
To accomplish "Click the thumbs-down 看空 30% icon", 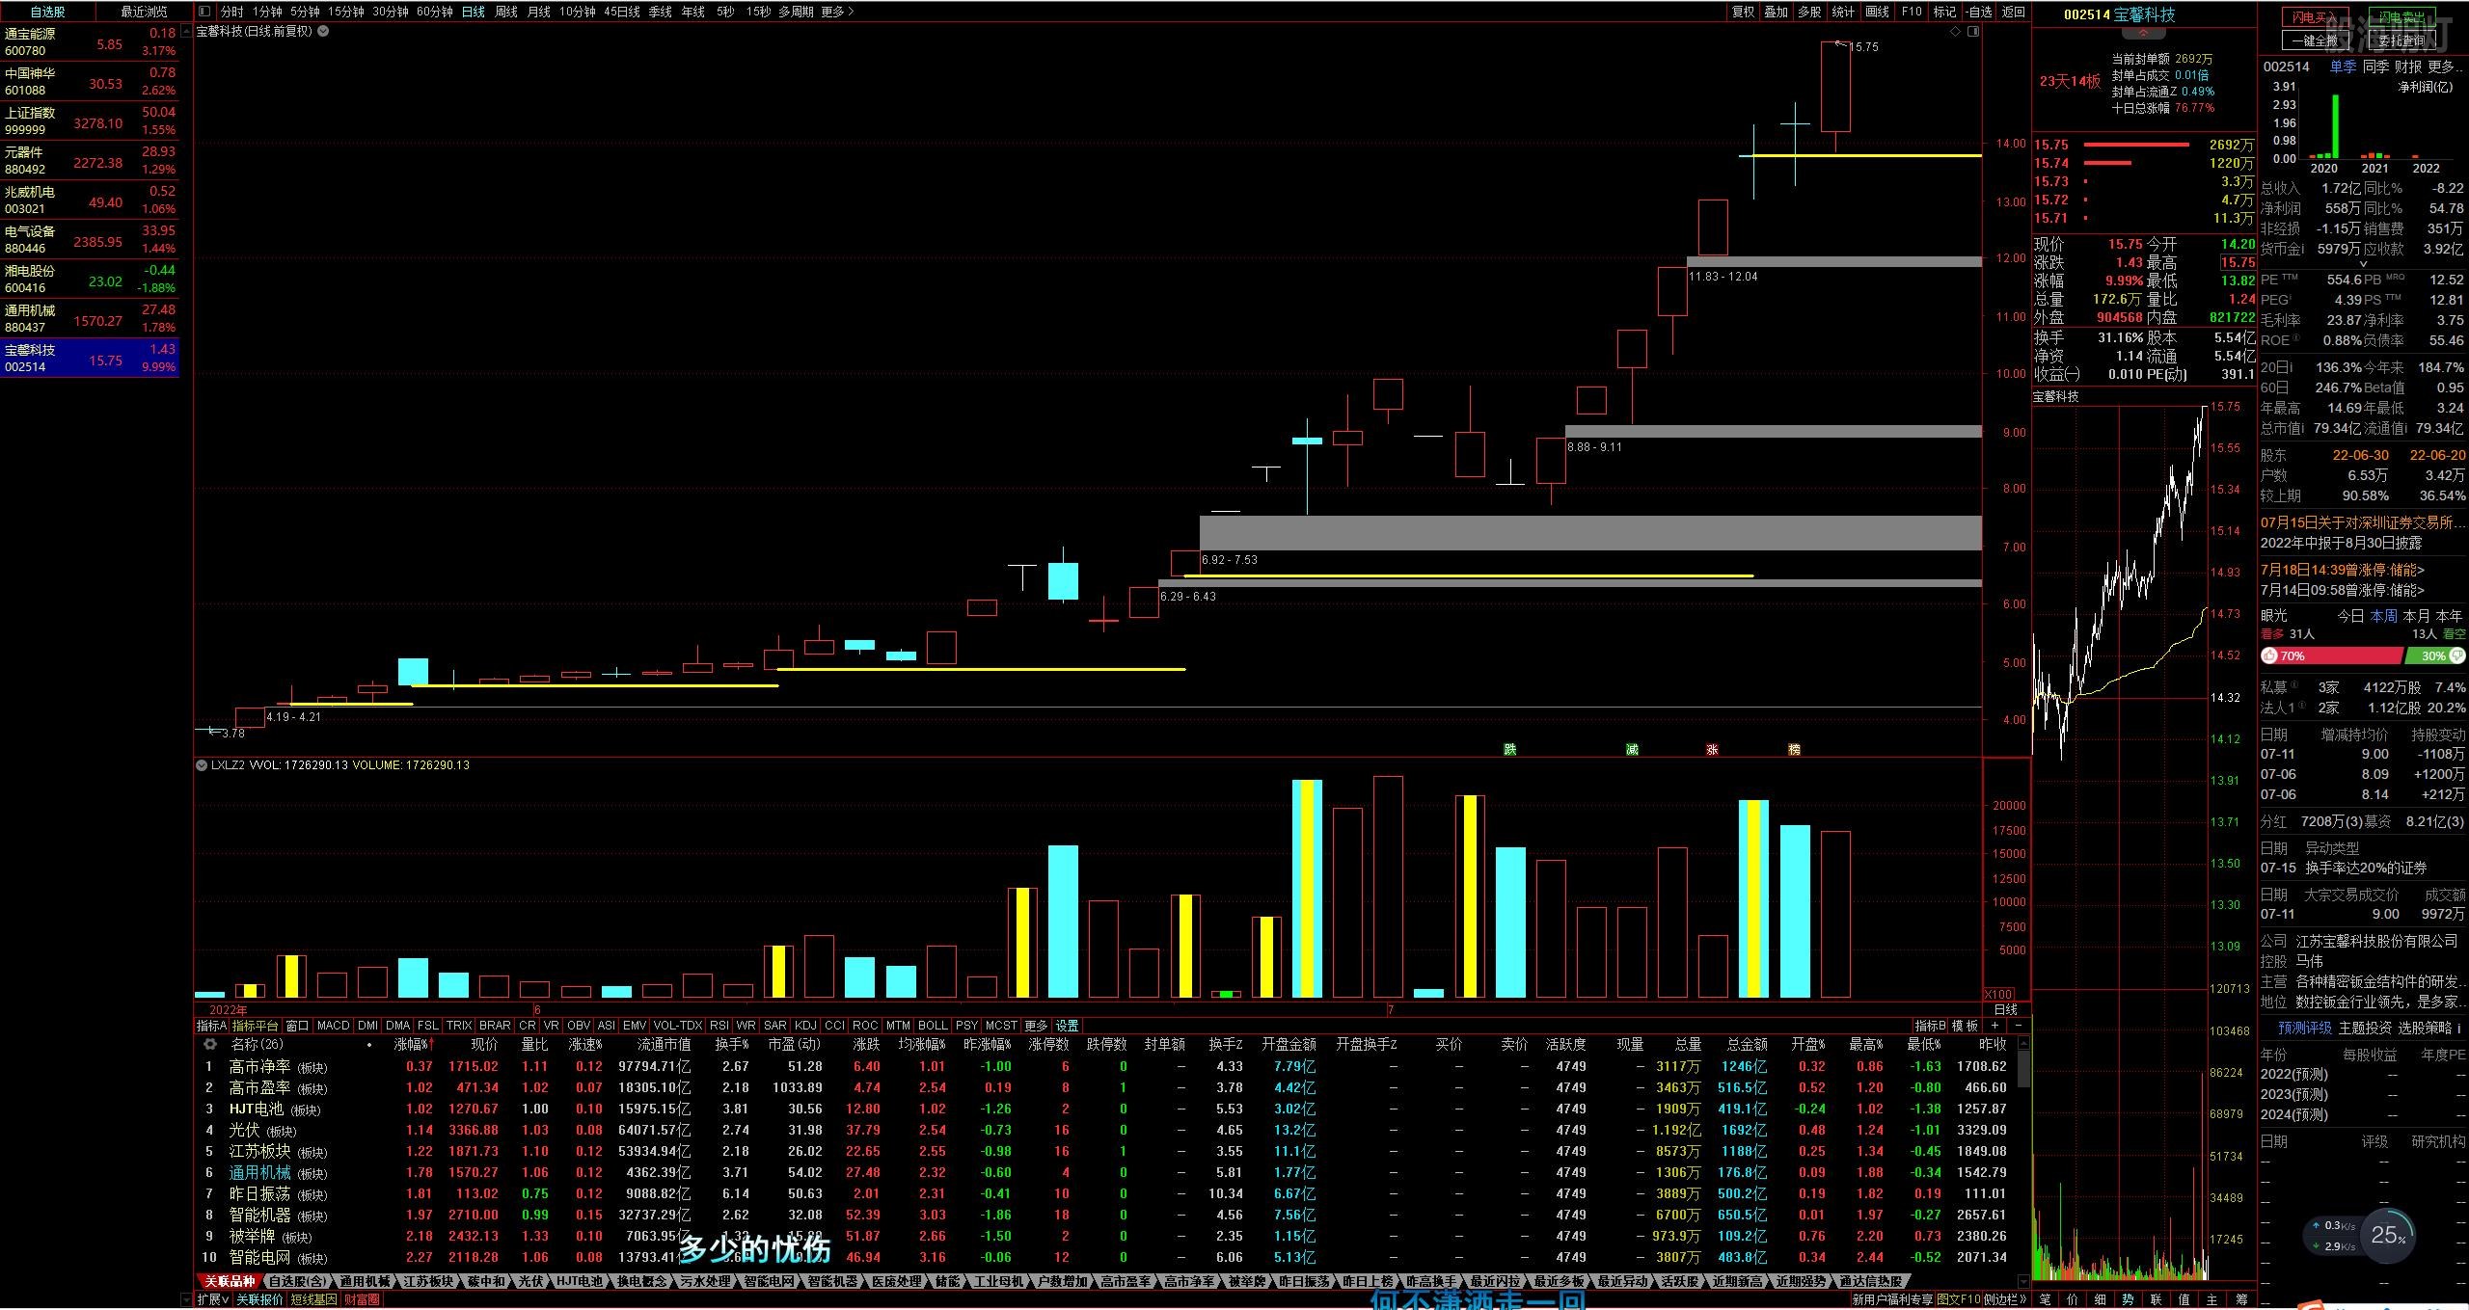I will point(2457,655).
